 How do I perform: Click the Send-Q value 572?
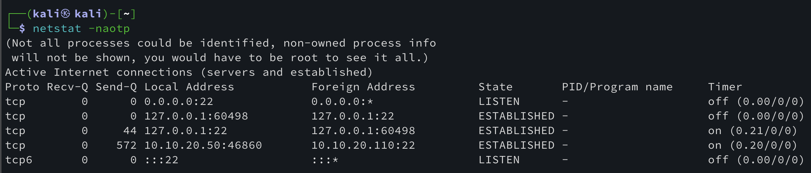pos(126,145)
